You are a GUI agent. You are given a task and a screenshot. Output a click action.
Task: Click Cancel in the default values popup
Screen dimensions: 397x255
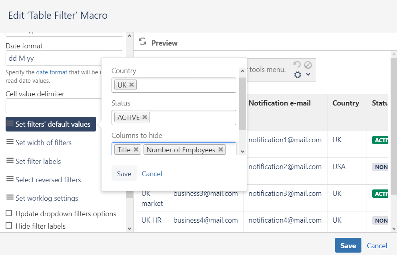152,174
